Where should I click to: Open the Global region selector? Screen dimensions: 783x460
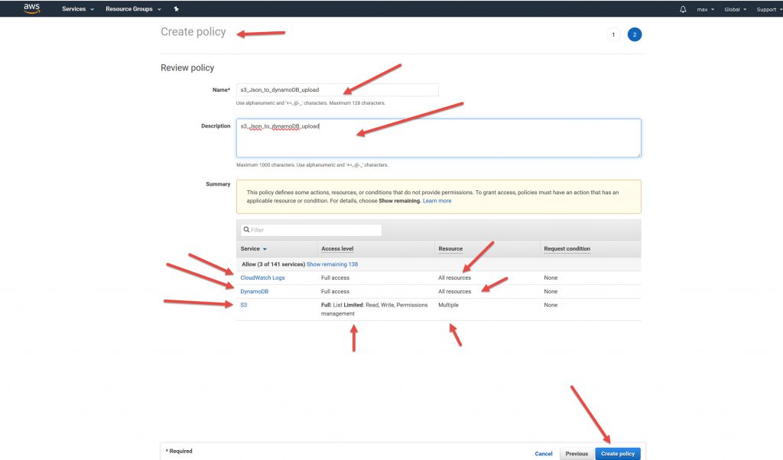735,9
